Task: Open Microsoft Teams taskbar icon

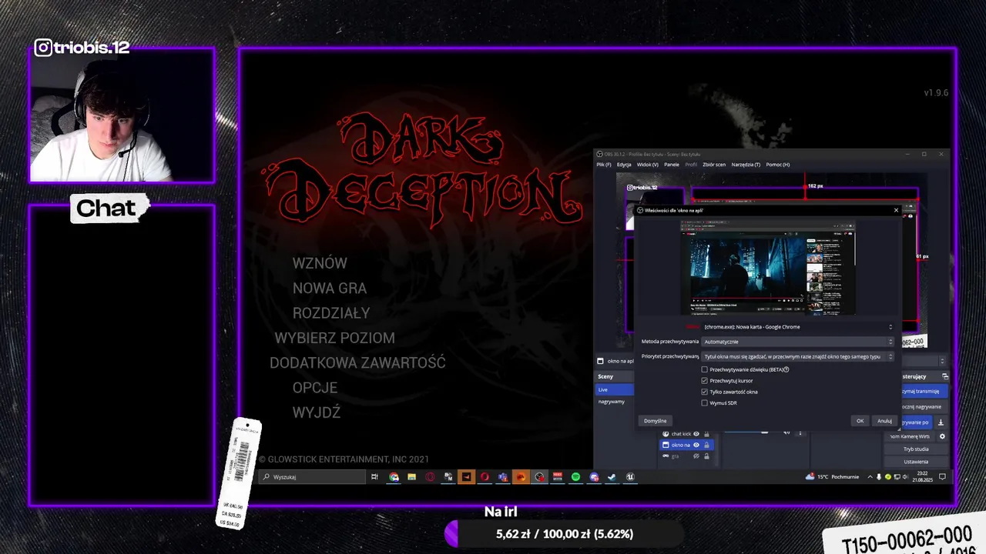Action: click(x=503, y=477)
